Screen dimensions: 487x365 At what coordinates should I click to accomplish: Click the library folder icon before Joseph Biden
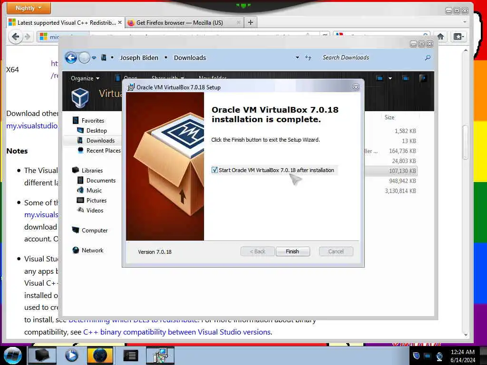(104, 58)
